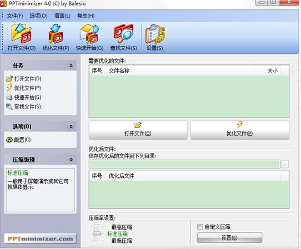Open 配置(C) in the 选项 panel
301x249 pixels.
[18, 140]
